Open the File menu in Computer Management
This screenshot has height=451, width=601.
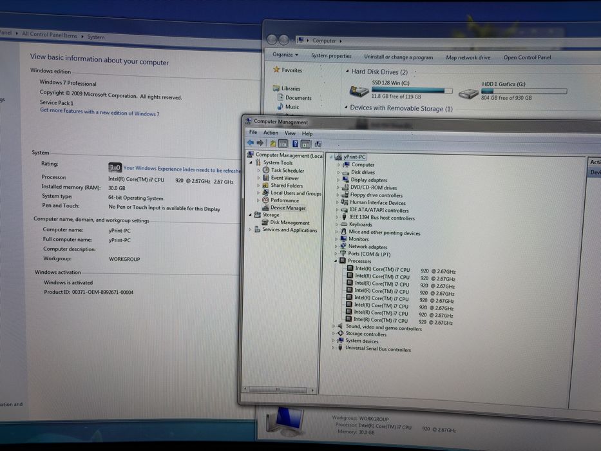click(x=253, y=132)
